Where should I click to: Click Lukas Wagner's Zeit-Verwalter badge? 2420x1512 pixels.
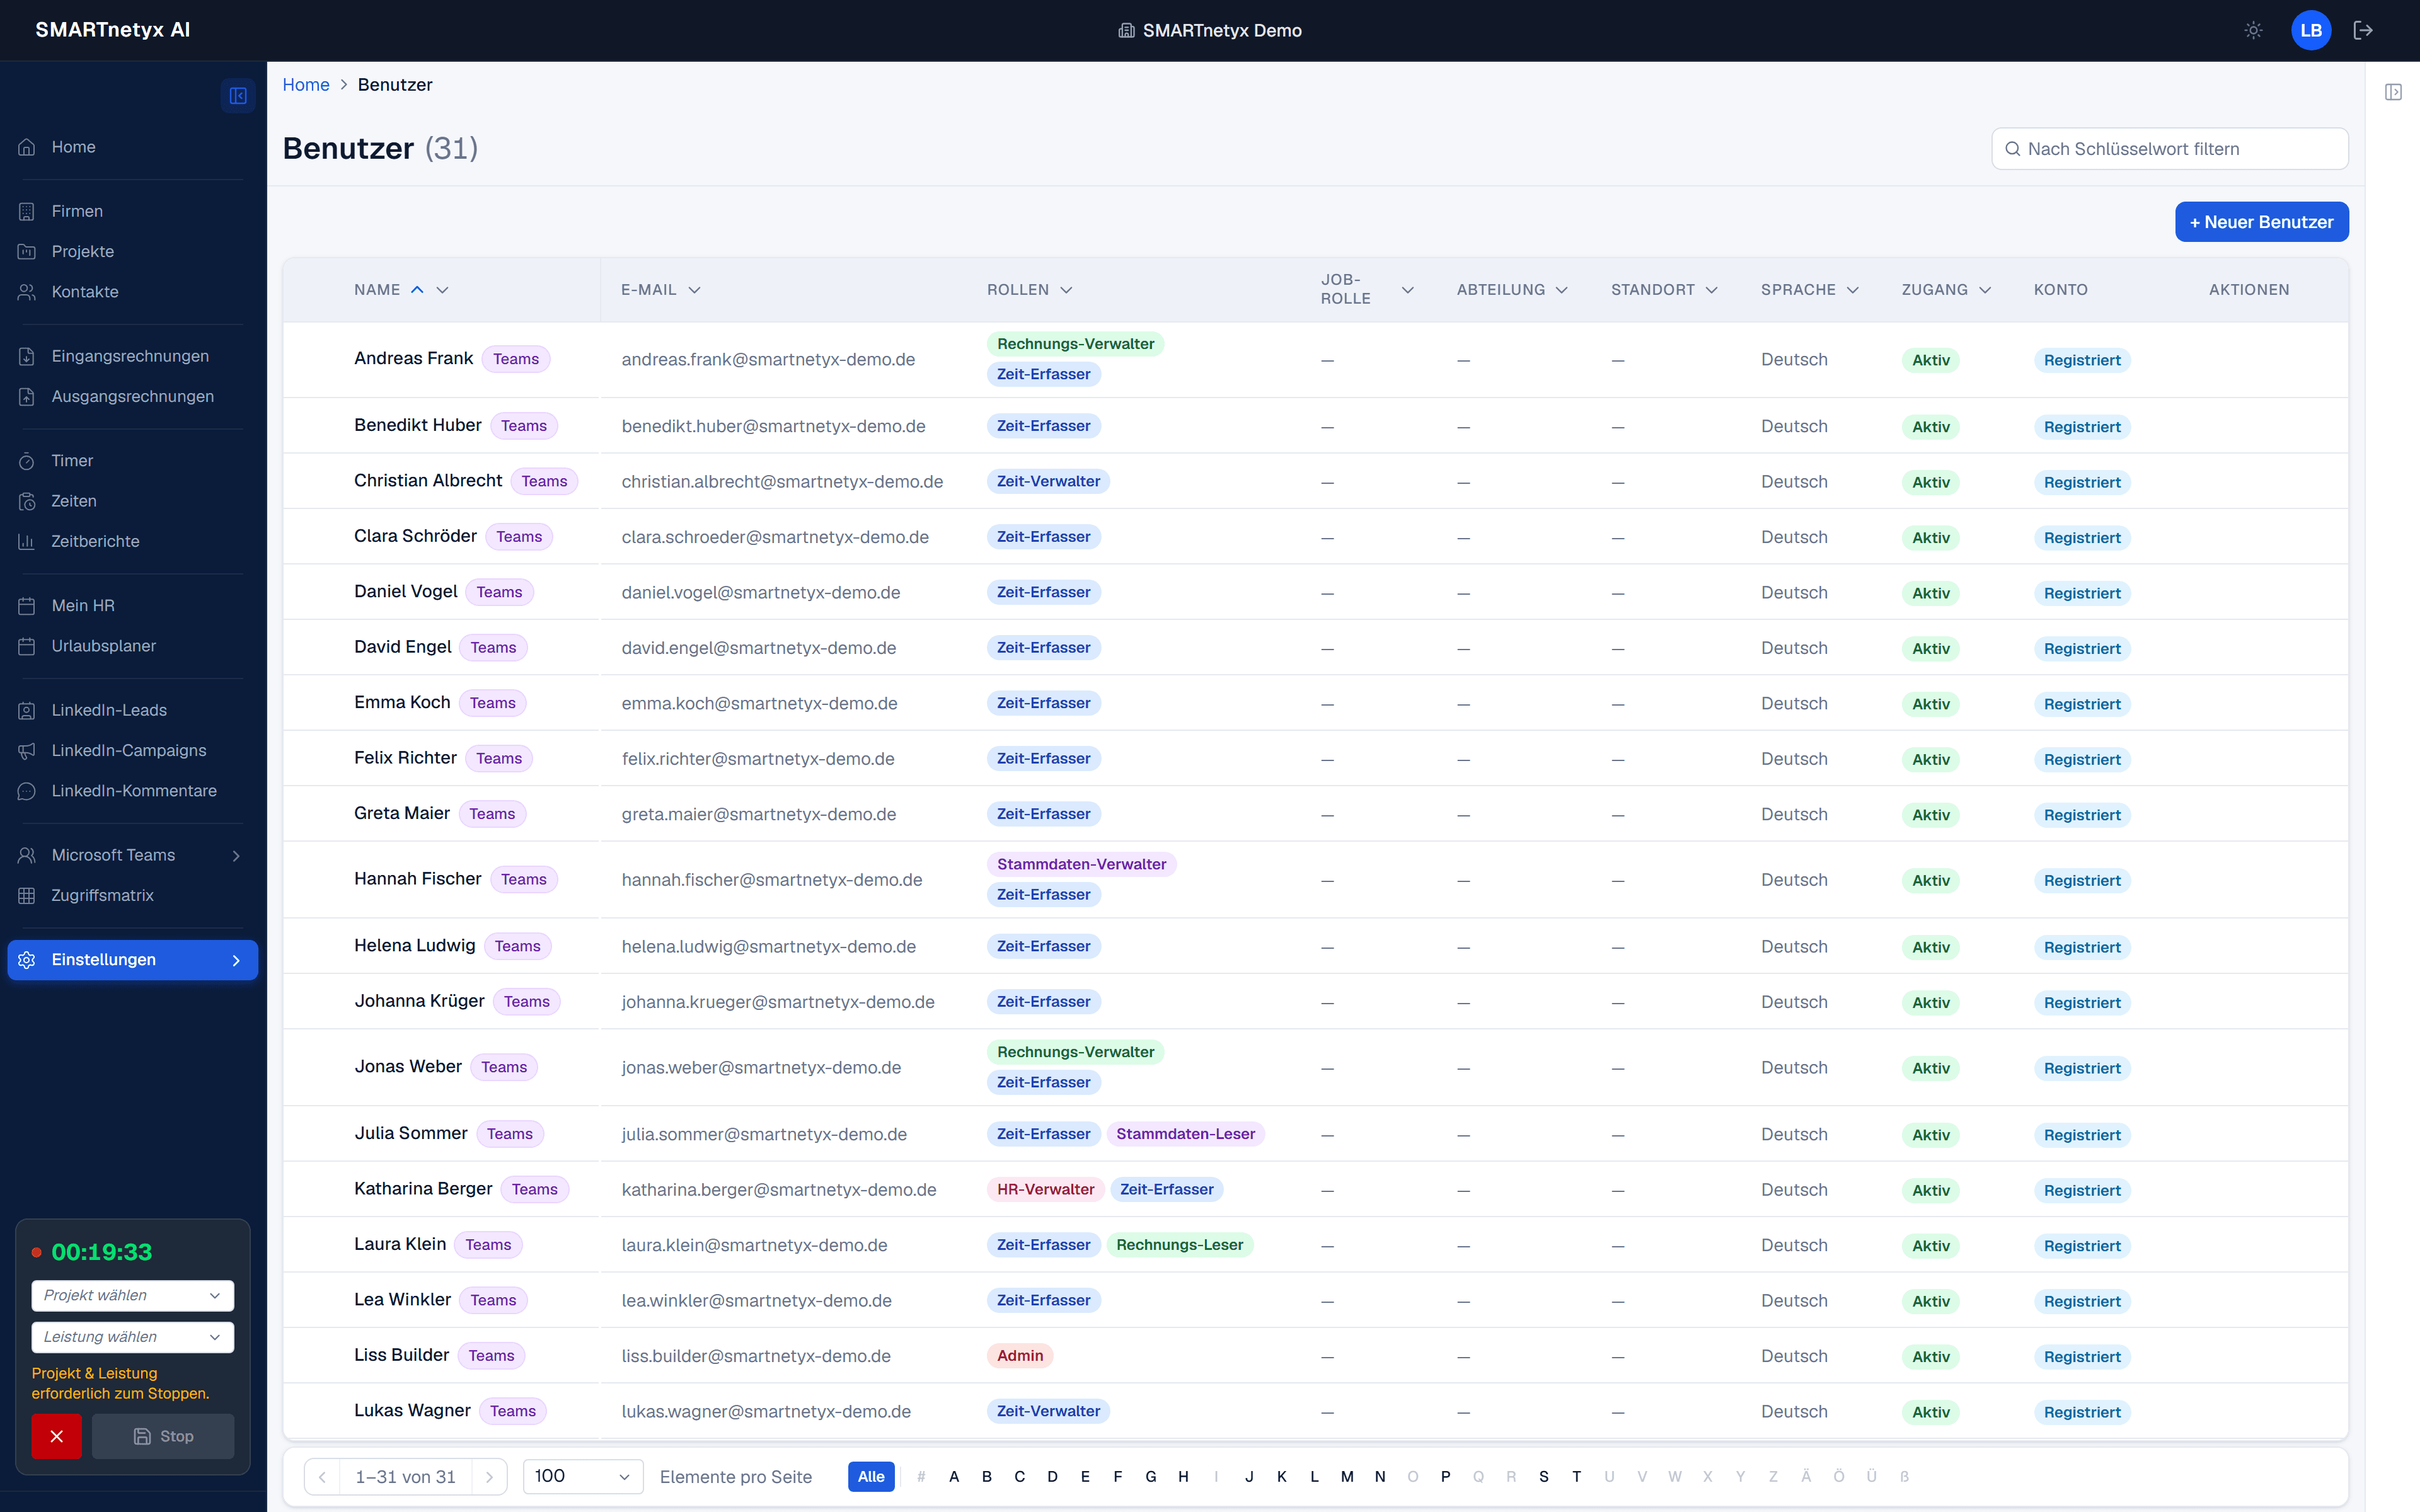tap(1048, 1411)
